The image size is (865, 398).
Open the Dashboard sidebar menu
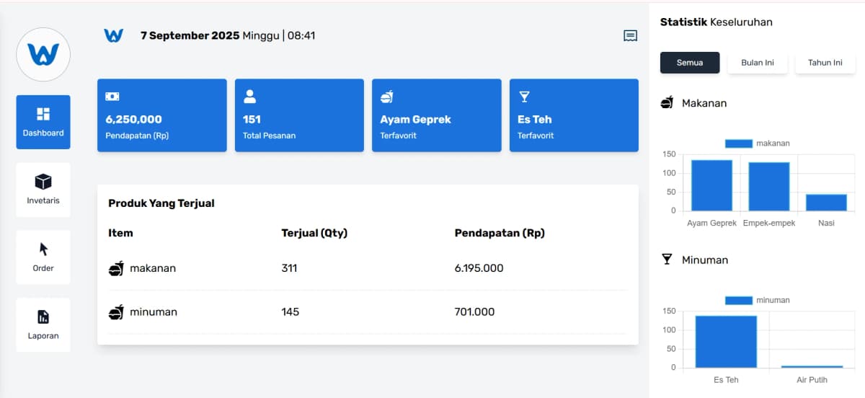43,122
